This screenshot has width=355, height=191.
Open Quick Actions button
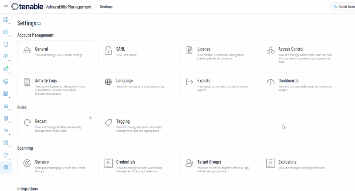tap(343, 7)
